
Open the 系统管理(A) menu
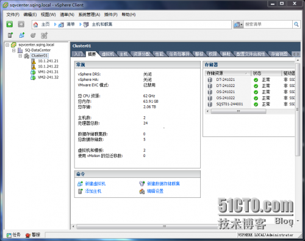tap(89, 15)
